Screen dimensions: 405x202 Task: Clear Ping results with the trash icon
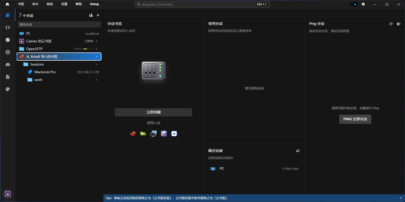(399, 24)
